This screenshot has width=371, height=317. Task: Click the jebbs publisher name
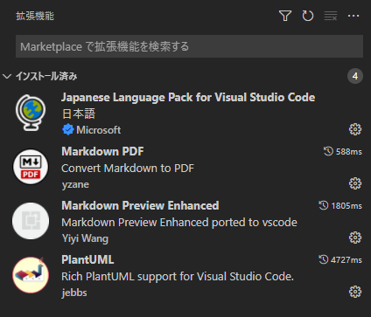[x=74, y=293]
